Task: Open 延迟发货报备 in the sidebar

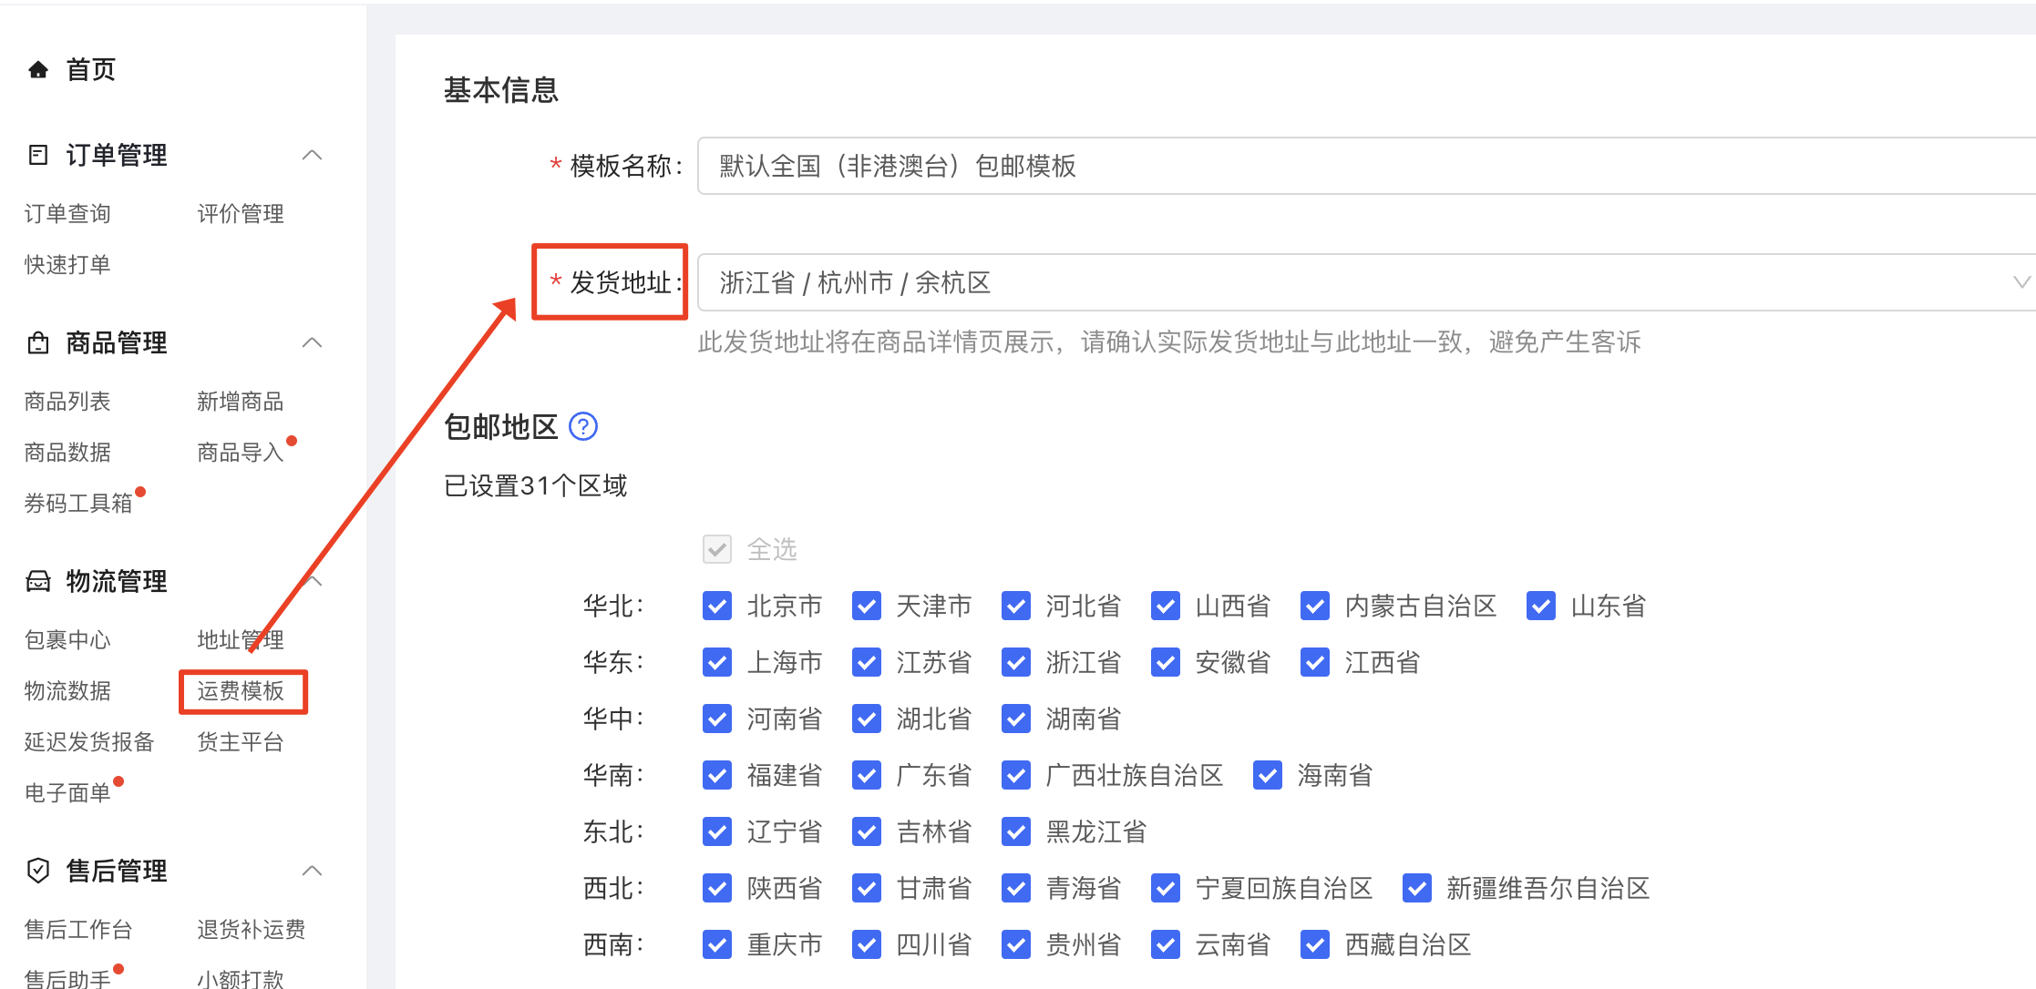Action: click(89, 742)
